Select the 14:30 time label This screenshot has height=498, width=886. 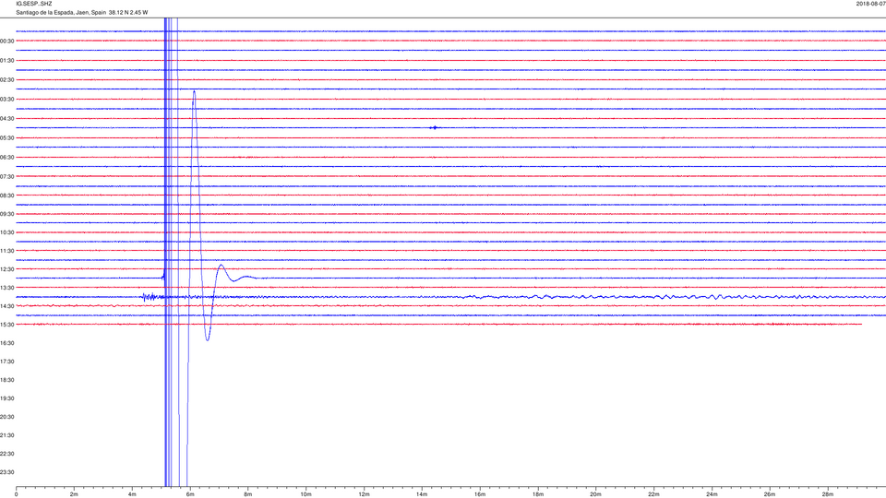click(7, 306)
